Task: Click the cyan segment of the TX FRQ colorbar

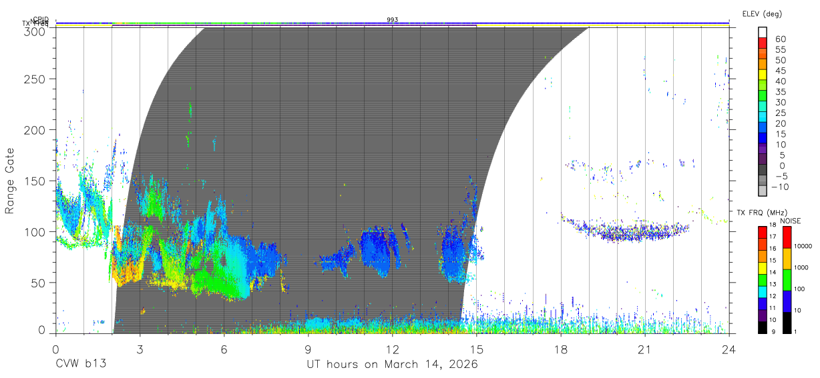Action: point(763,291)
